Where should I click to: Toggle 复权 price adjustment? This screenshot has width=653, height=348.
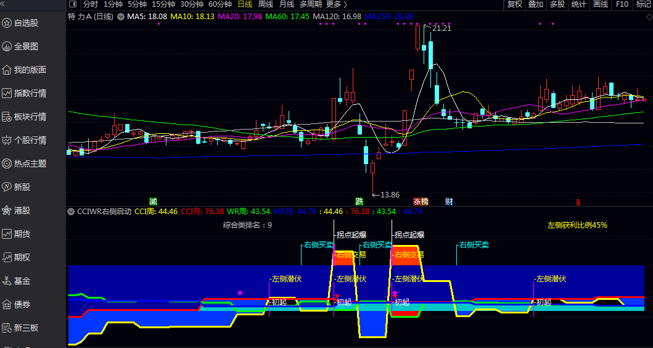tap(514, 4)
